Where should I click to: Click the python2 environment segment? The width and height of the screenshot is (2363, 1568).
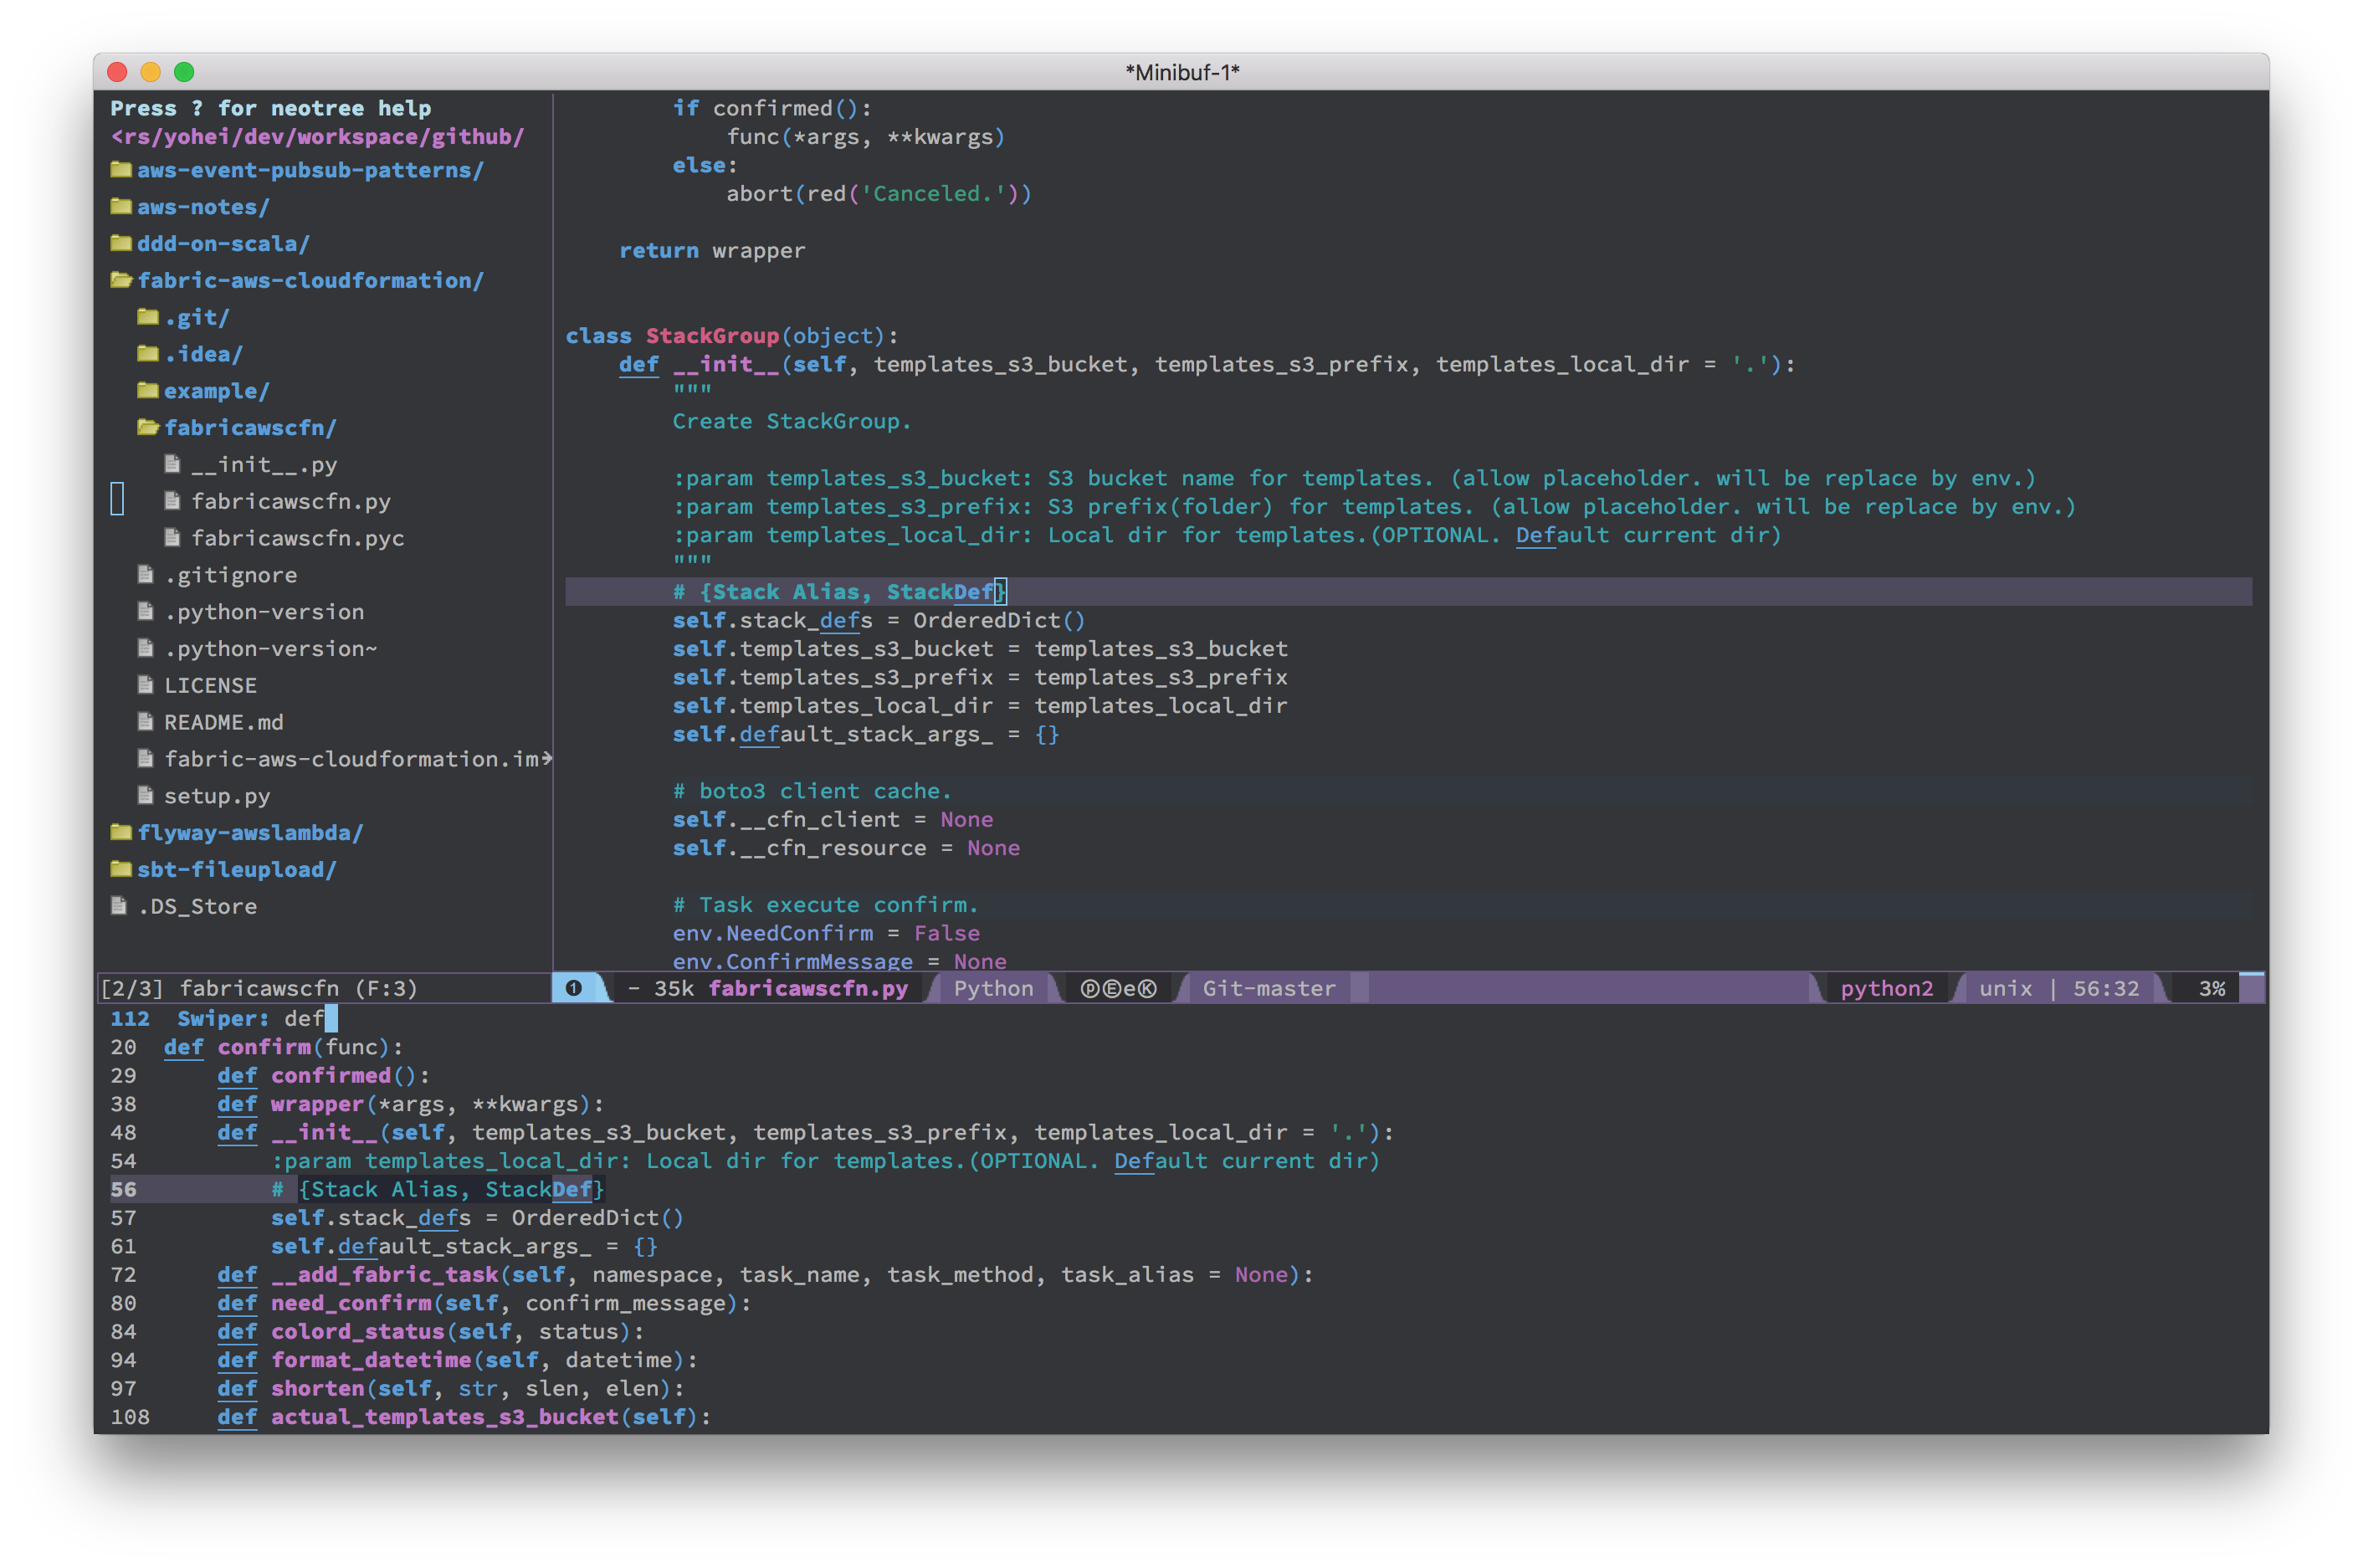[1886, 989]
